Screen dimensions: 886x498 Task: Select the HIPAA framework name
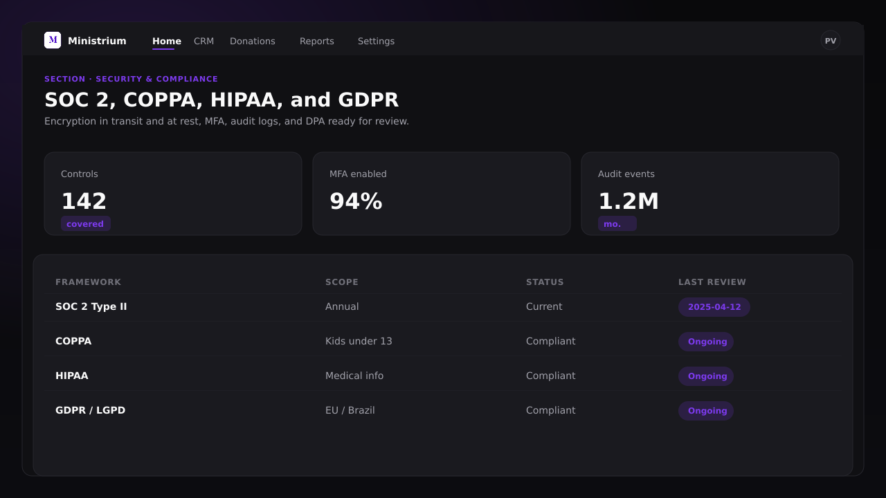(x=72, y=376)
